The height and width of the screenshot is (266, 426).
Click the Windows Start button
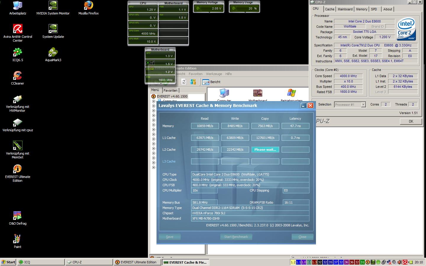coord(8,262)
